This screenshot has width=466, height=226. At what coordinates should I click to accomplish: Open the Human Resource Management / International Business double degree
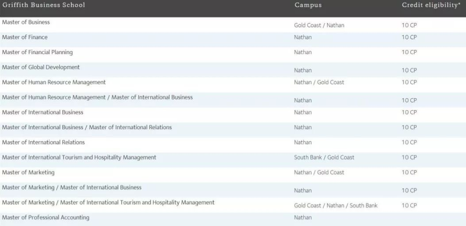tap(97, 97)
